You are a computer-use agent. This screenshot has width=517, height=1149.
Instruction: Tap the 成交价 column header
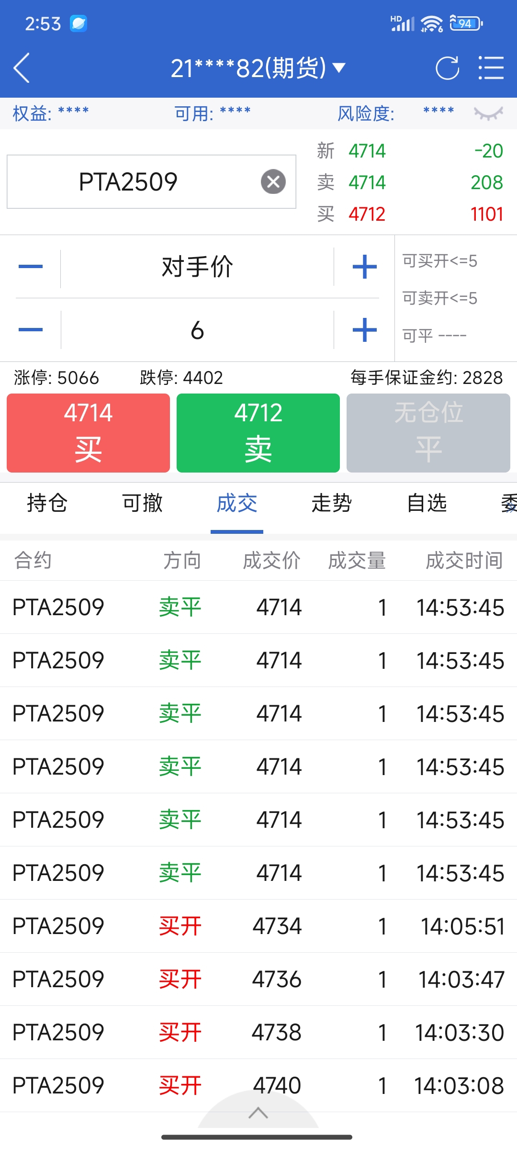point(271,561)
